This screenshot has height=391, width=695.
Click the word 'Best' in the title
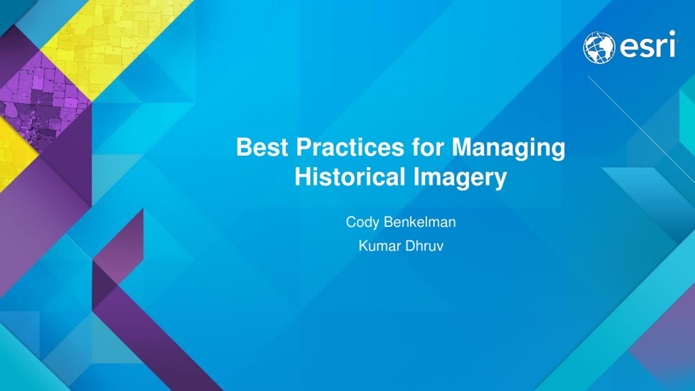click(262, 147)
